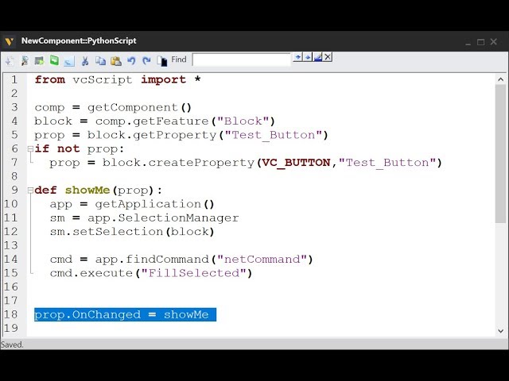Image resolution: width=509 pixels, height=381 pixels.
Task: Click 'comp = getComponent()' line
Action: [x=113, y=108]
